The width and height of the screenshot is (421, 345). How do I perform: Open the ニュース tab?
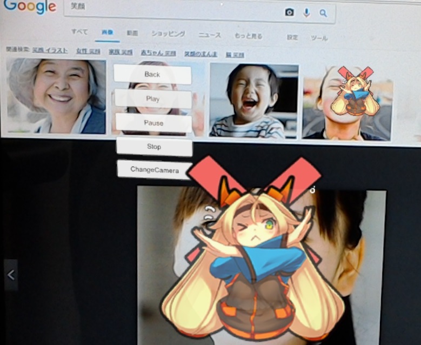click(x=210, y=35)
